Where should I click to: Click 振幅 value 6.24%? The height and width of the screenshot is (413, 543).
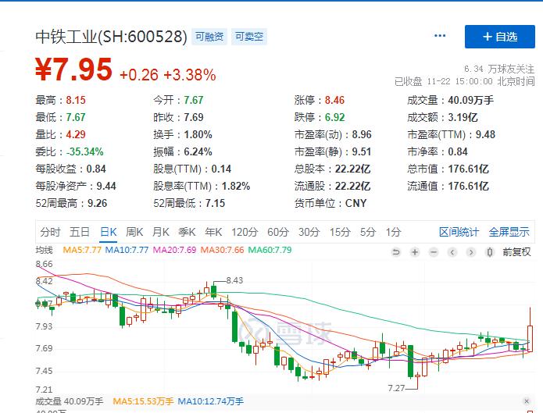click(198, 151)
